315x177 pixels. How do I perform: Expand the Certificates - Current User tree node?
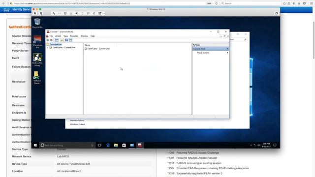[48, 48]
